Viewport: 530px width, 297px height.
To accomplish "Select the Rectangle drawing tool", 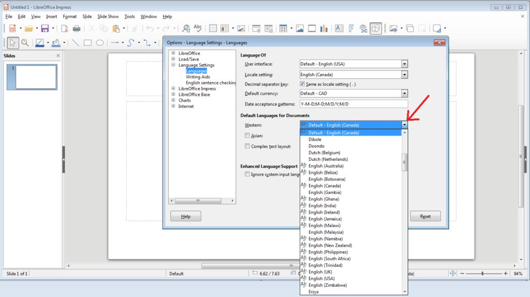I will 87,43.
